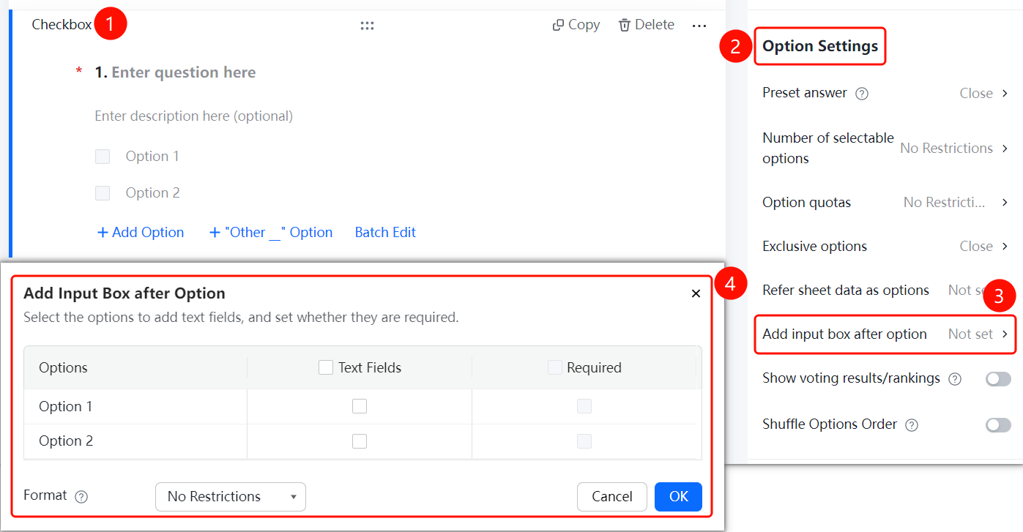Open the three-dot more options menu
This screenshot has height=532, width=1023.
pyautogui.click(x=699, y=26)
